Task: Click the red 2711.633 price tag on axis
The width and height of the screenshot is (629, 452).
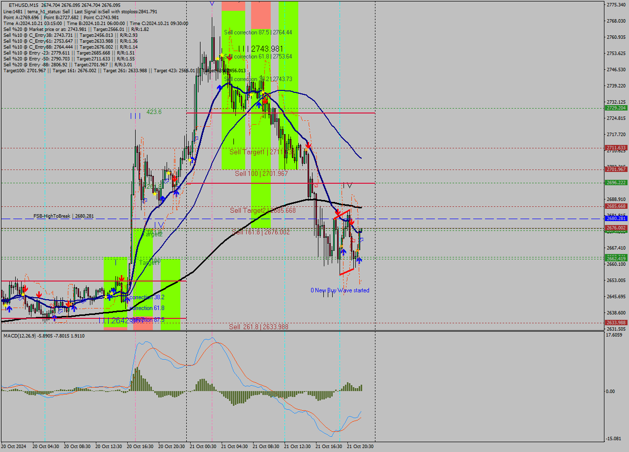Action: pyautogui.click(x=616, y=147)
